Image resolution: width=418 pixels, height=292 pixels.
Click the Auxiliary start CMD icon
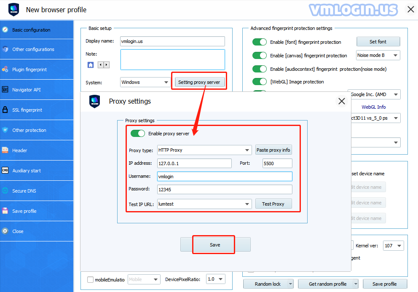(5, 170)
